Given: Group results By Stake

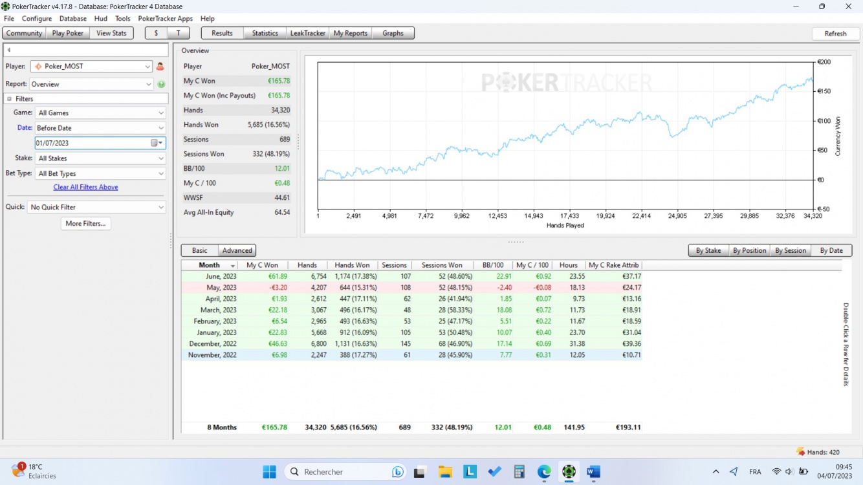Looking at the screenshot, I should pyautogui.click(x=708, y=250).
